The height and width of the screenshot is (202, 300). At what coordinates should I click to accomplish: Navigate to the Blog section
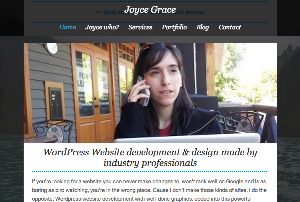(202, 27)
